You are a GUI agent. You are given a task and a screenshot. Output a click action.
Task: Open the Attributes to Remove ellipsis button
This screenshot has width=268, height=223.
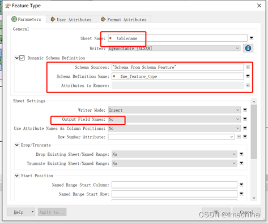(248, 85)
